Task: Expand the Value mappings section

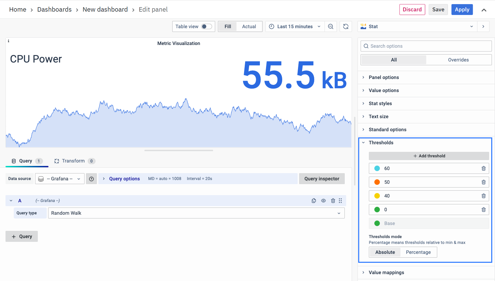Action: [x=386, y=272]
